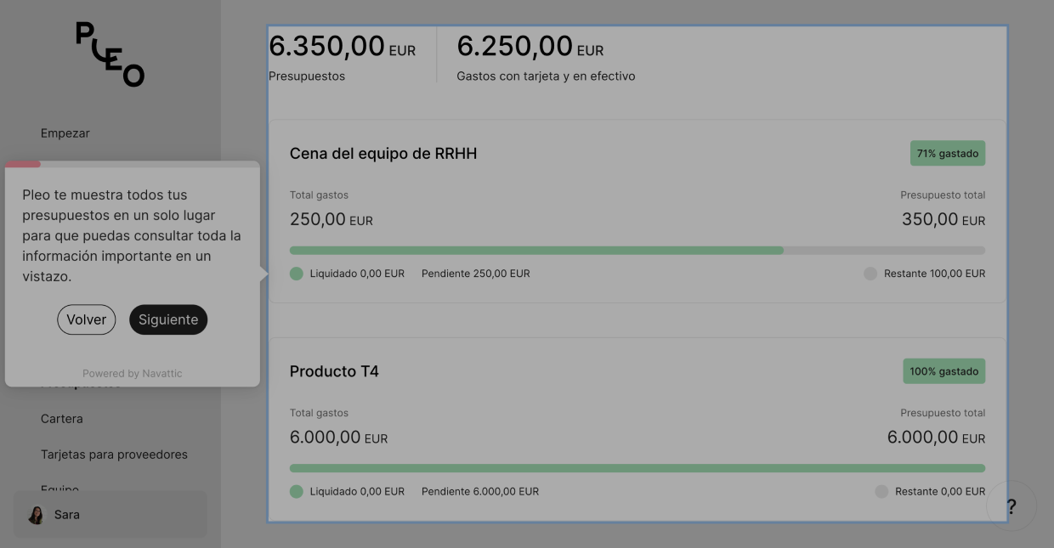Select Tarjetas para proveedores menu item

click(114, 455)
